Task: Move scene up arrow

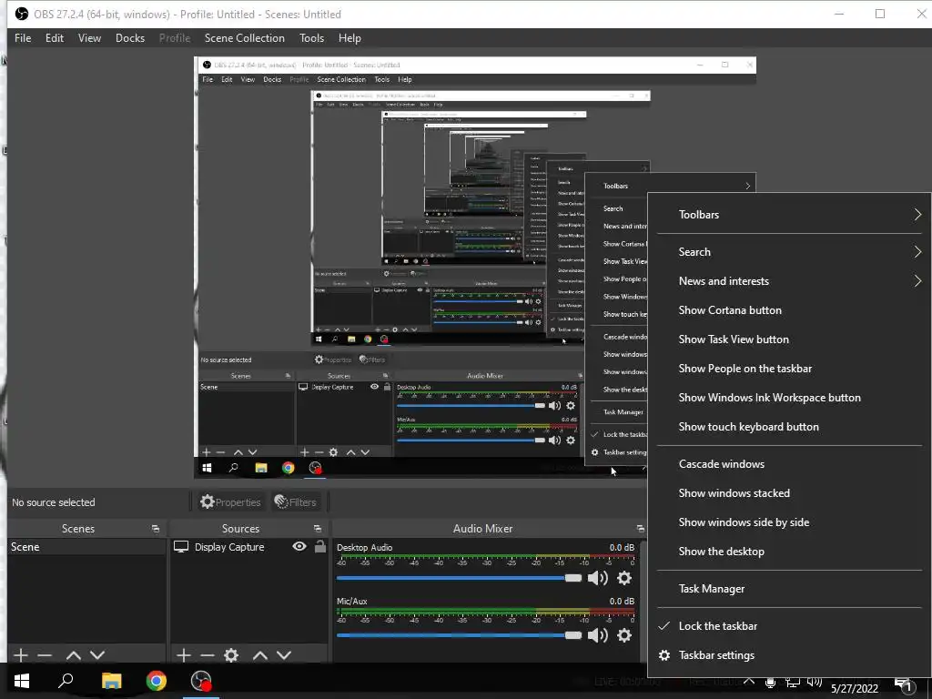Action: pyautogui.click(x=74, y=655)
